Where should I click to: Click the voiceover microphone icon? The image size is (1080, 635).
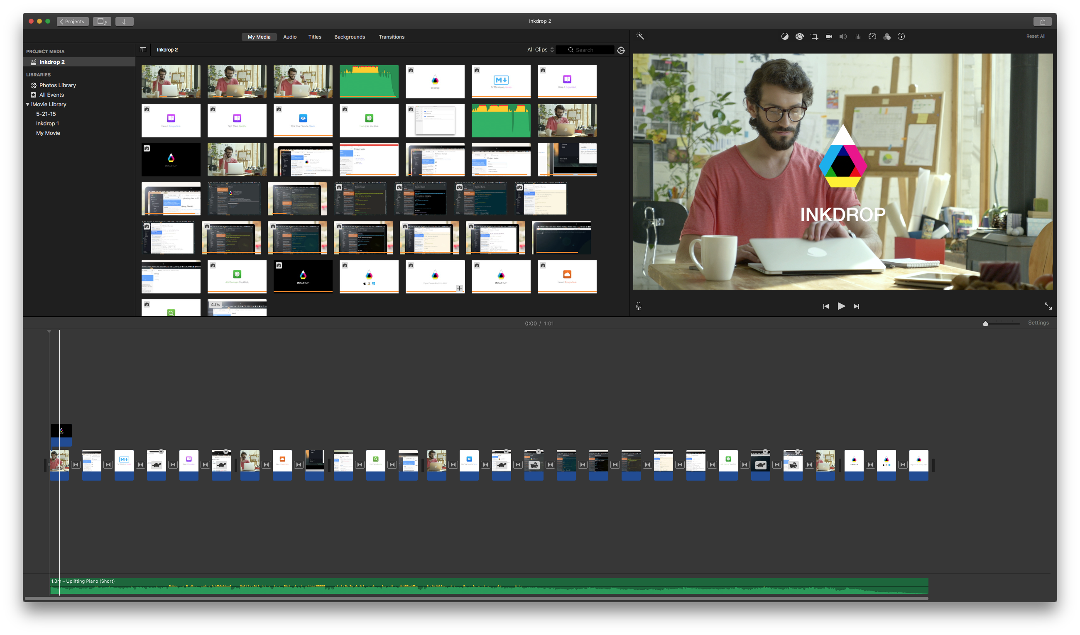coord(639,306)
